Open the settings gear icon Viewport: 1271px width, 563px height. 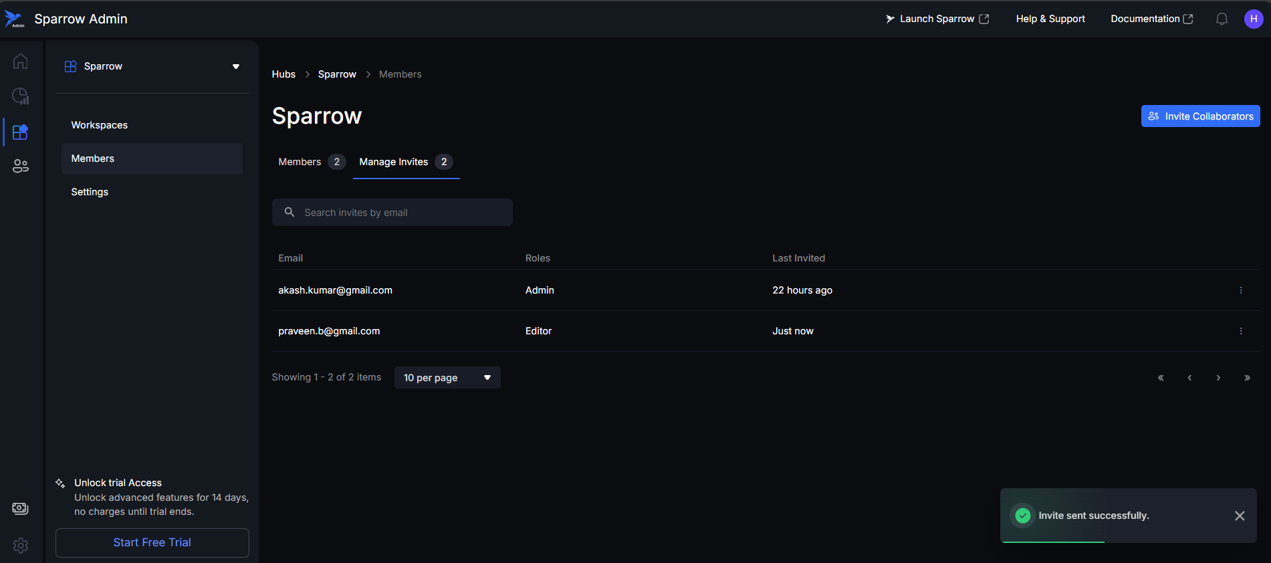[x=21, y=546]
